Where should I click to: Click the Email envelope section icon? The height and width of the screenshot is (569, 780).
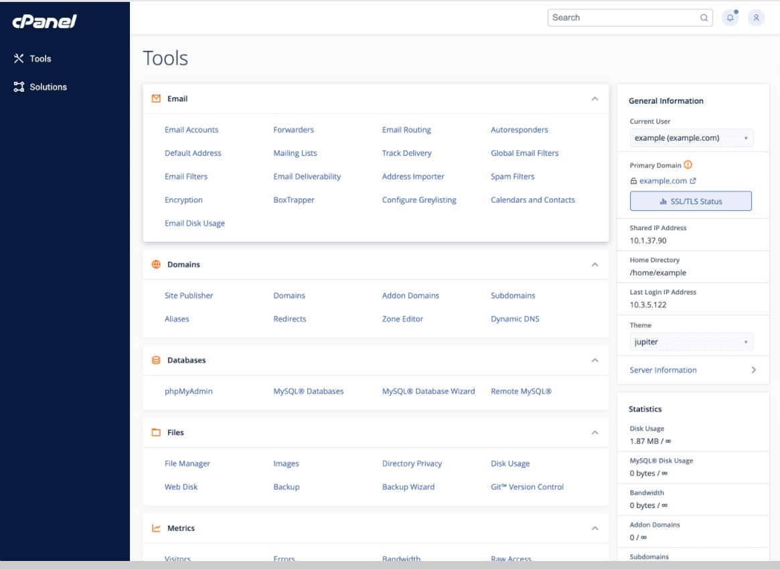[x=156, y=98]
